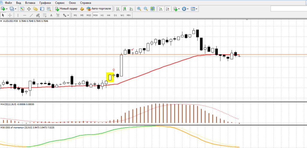This screenshot has height=148, width=307.
Task: Zoom in on the chart
Action: point(139,9)
